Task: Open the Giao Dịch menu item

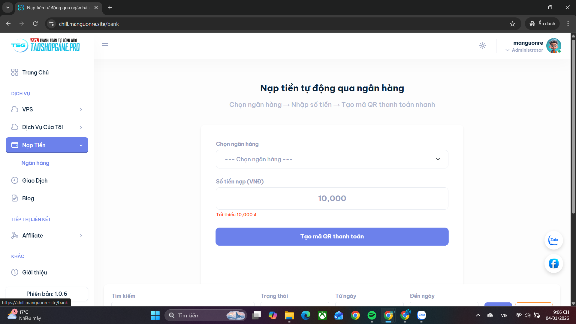Action: pos(35,181)
